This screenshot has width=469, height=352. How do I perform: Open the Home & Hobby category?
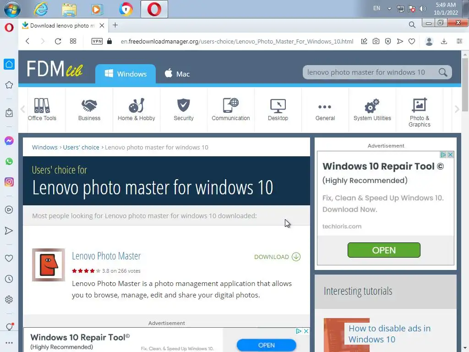point(136,110)
